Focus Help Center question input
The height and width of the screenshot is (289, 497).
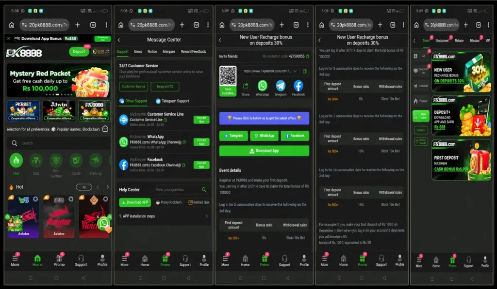[181, 190]
